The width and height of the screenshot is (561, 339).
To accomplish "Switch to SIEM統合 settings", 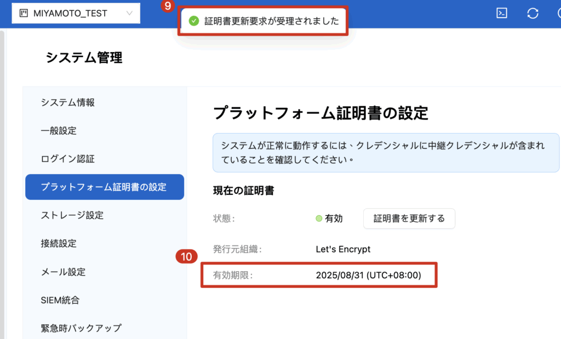I will 60,300.
